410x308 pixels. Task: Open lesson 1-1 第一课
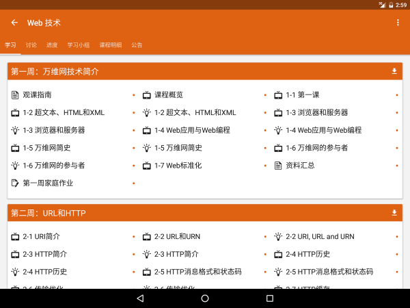point(303,95)
